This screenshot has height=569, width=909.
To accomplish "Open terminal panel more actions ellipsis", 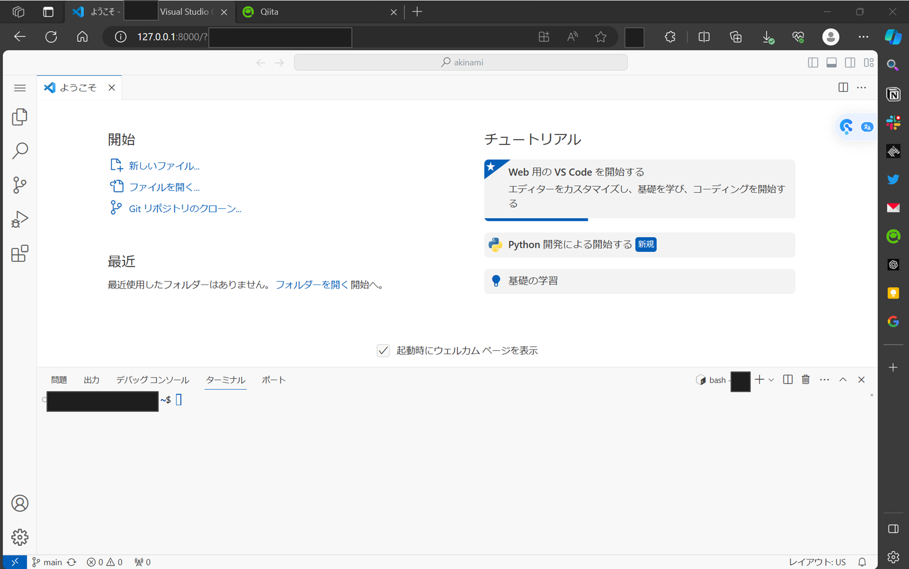I will tap(825, 380).
